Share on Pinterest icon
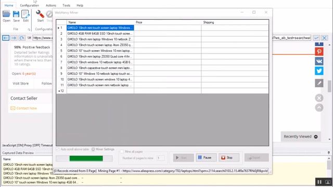The width and height of the screenshot is (333, 187). tap(319, 51)
